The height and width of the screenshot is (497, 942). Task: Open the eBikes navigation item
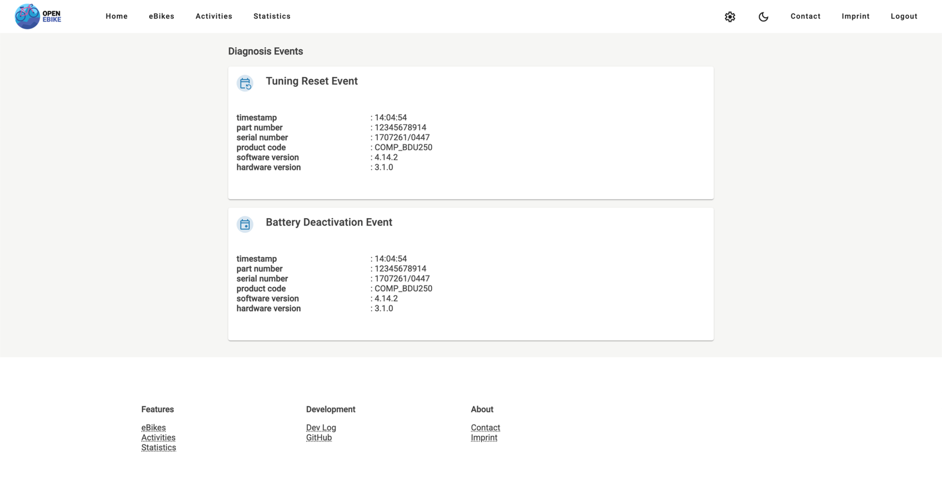click(161, 16)
